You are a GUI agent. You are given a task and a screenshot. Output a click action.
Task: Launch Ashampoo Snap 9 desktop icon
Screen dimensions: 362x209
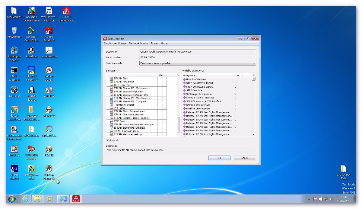click(14, 54)
